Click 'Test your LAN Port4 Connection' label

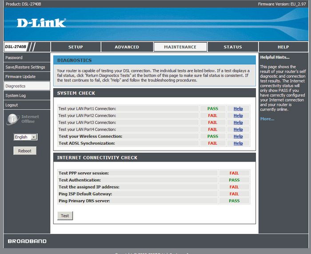click(87, 130)
